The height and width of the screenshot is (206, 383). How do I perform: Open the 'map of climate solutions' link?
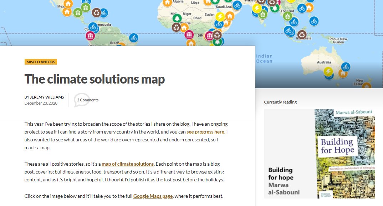(x=128, y=164)
